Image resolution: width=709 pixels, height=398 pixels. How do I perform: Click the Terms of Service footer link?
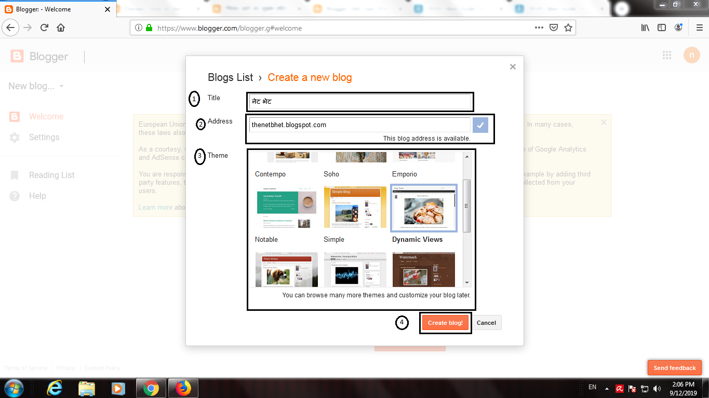click(26, 368)
